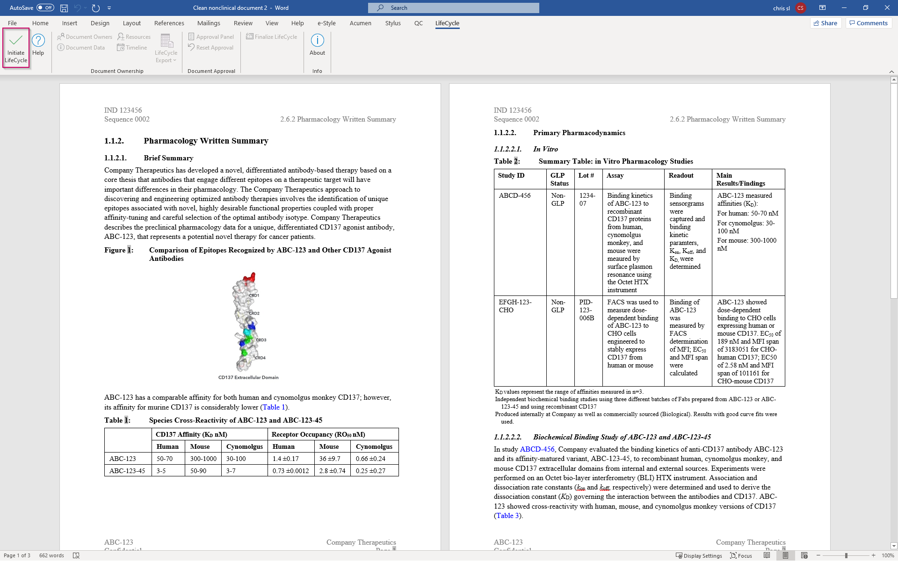The height and width of the screenshot is (561, 898).
Task: Click the vertical scrollbar down arrow
Action: (894, 546)
